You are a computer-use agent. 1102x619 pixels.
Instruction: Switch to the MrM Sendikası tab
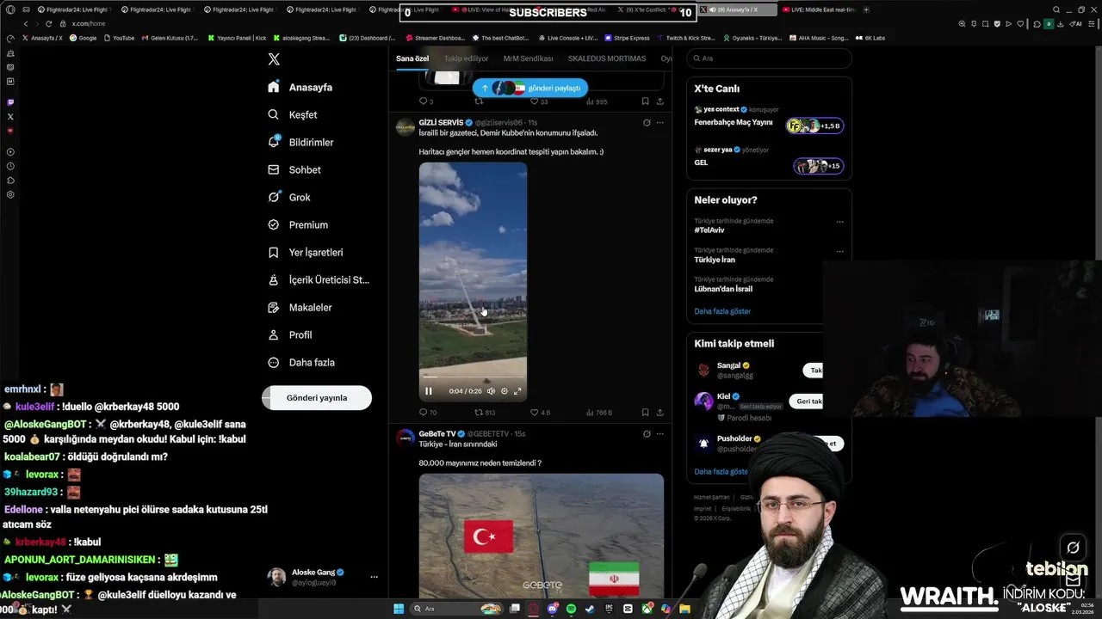[x=528, y=58]
